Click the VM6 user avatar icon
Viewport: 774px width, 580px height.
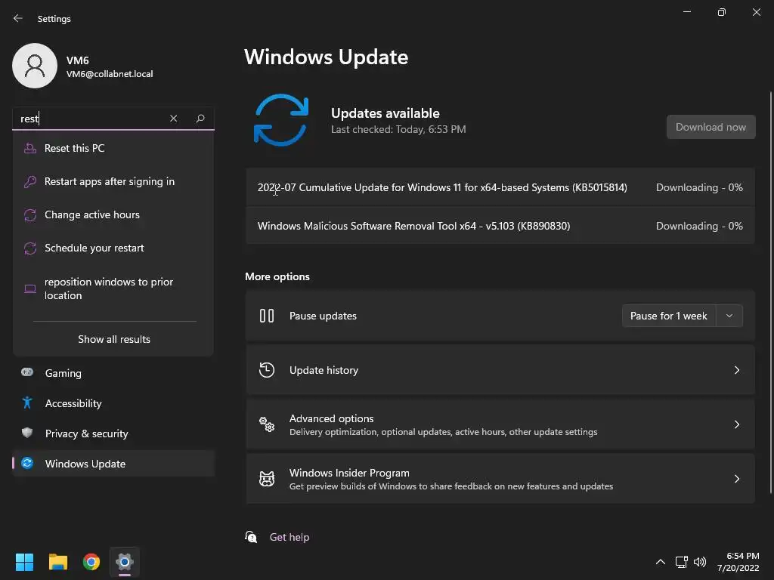35,66
